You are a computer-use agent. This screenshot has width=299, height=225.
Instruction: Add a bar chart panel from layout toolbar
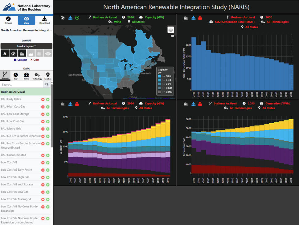[22, 53]
